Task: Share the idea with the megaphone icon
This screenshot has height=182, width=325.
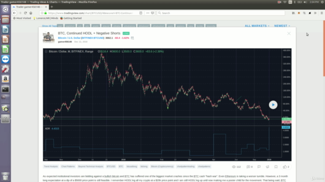Action: tap(268, 167)
